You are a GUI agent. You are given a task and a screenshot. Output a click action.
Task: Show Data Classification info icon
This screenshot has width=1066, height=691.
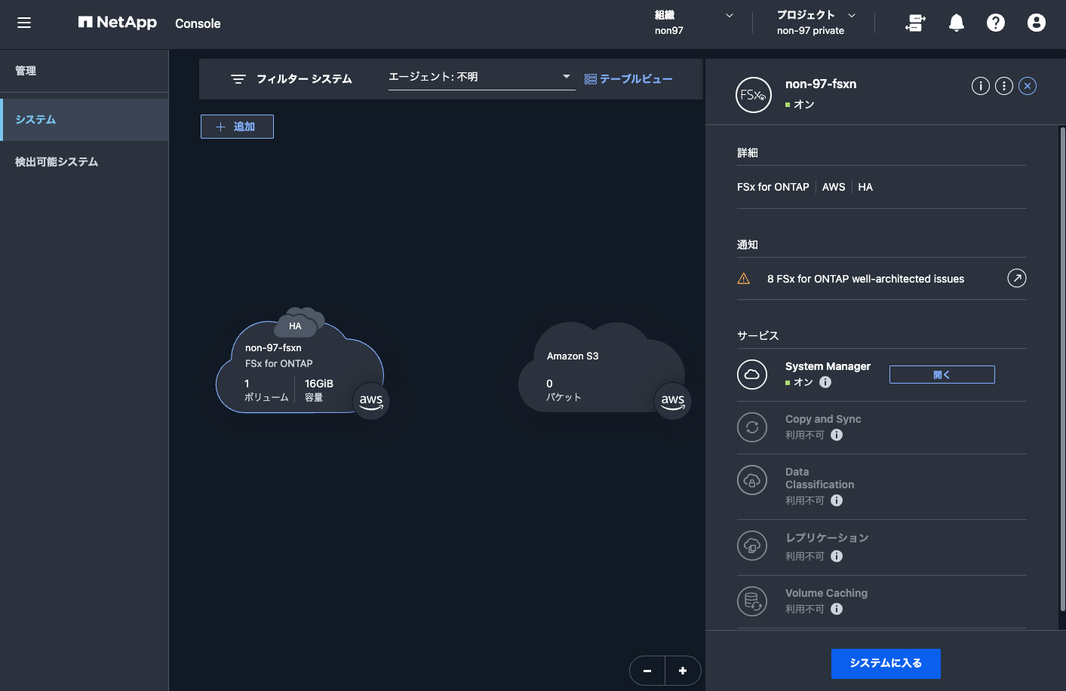(837, 500)
